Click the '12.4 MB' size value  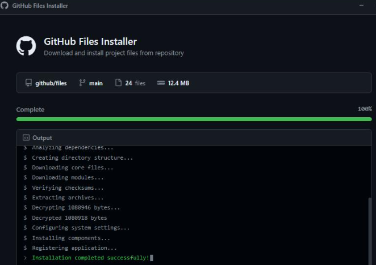tap(178, 83)
